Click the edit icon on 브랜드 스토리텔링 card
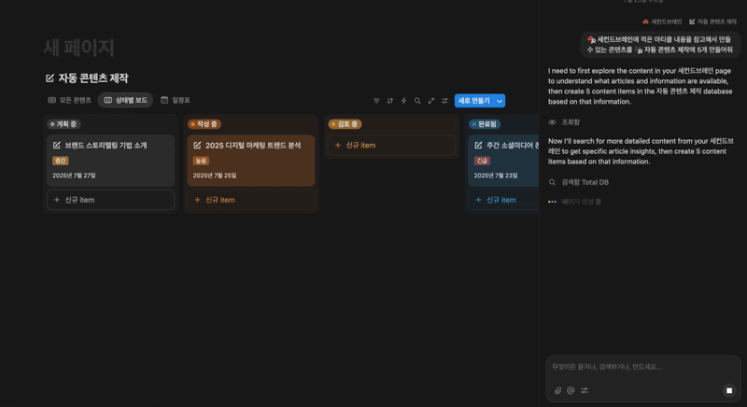747x407 pixels. click(57, 146)
